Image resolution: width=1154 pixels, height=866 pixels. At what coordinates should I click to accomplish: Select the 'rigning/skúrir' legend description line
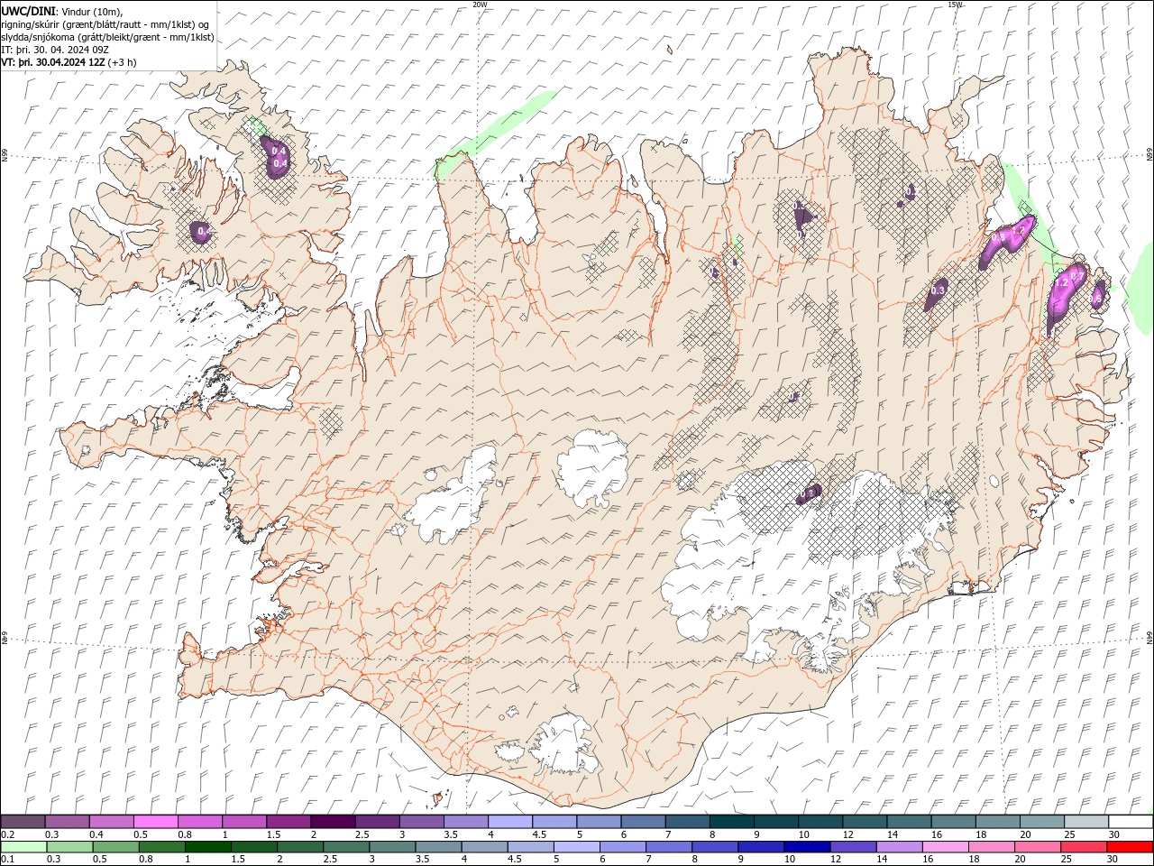coord(103,24)
